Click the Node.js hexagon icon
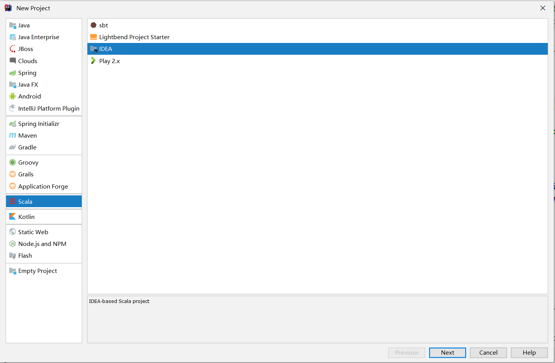This screenshot has width=555, height=363. (x=13, y=244)
